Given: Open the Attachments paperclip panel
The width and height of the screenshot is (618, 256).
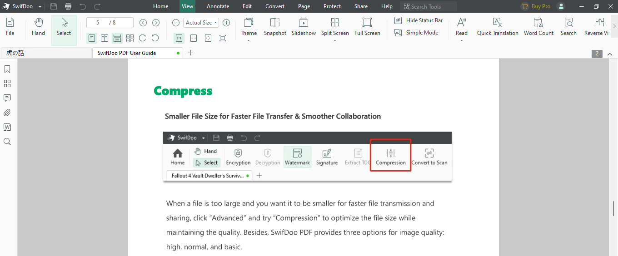Looking at the screenshot, I should click(7, 113).
